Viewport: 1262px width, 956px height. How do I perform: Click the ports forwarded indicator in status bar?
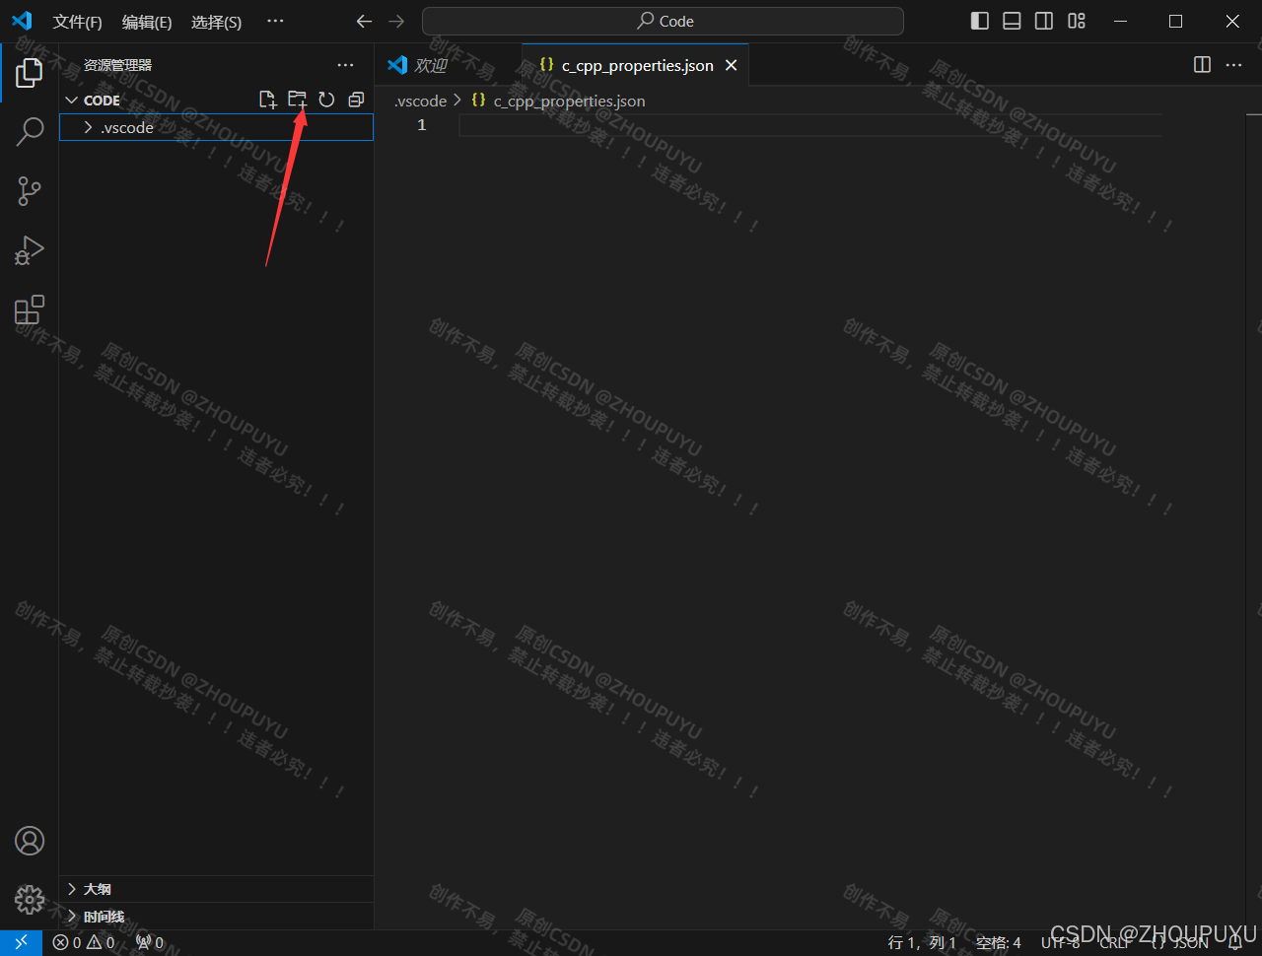coord(150,943)
